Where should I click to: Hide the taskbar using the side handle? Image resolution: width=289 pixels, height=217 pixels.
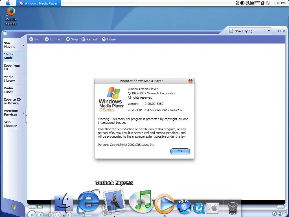point(26,116)
